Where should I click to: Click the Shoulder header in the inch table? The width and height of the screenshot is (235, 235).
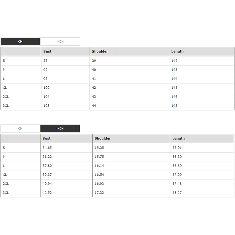pos(103,138)
